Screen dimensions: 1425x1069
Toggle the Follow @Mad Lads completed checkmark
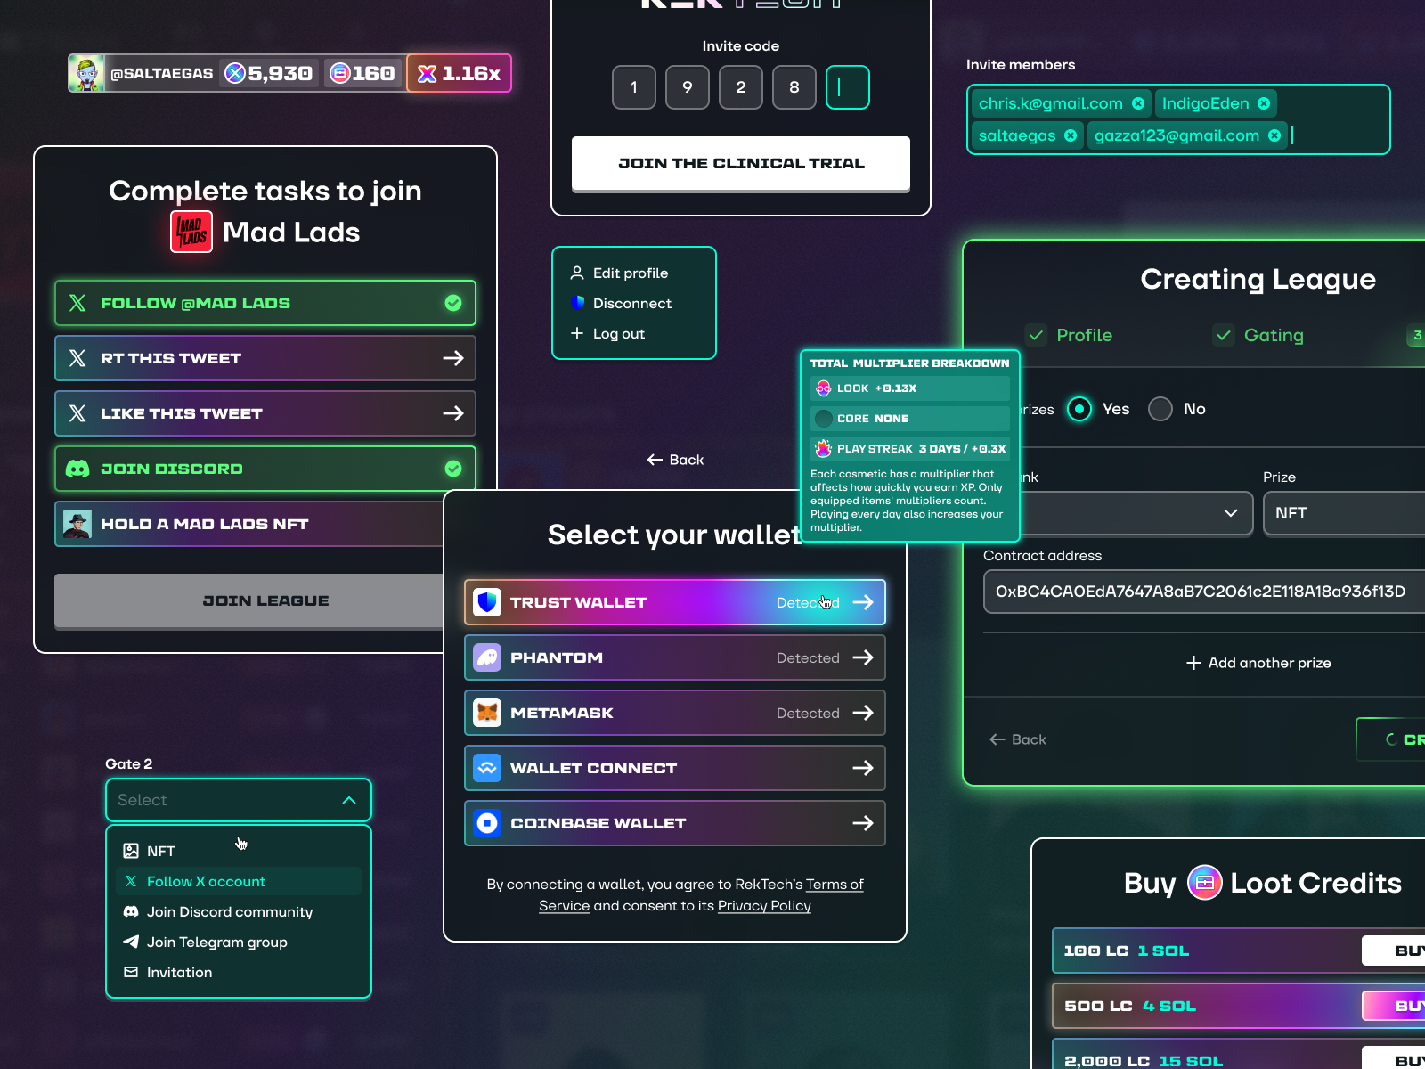[x=453, y=303]
